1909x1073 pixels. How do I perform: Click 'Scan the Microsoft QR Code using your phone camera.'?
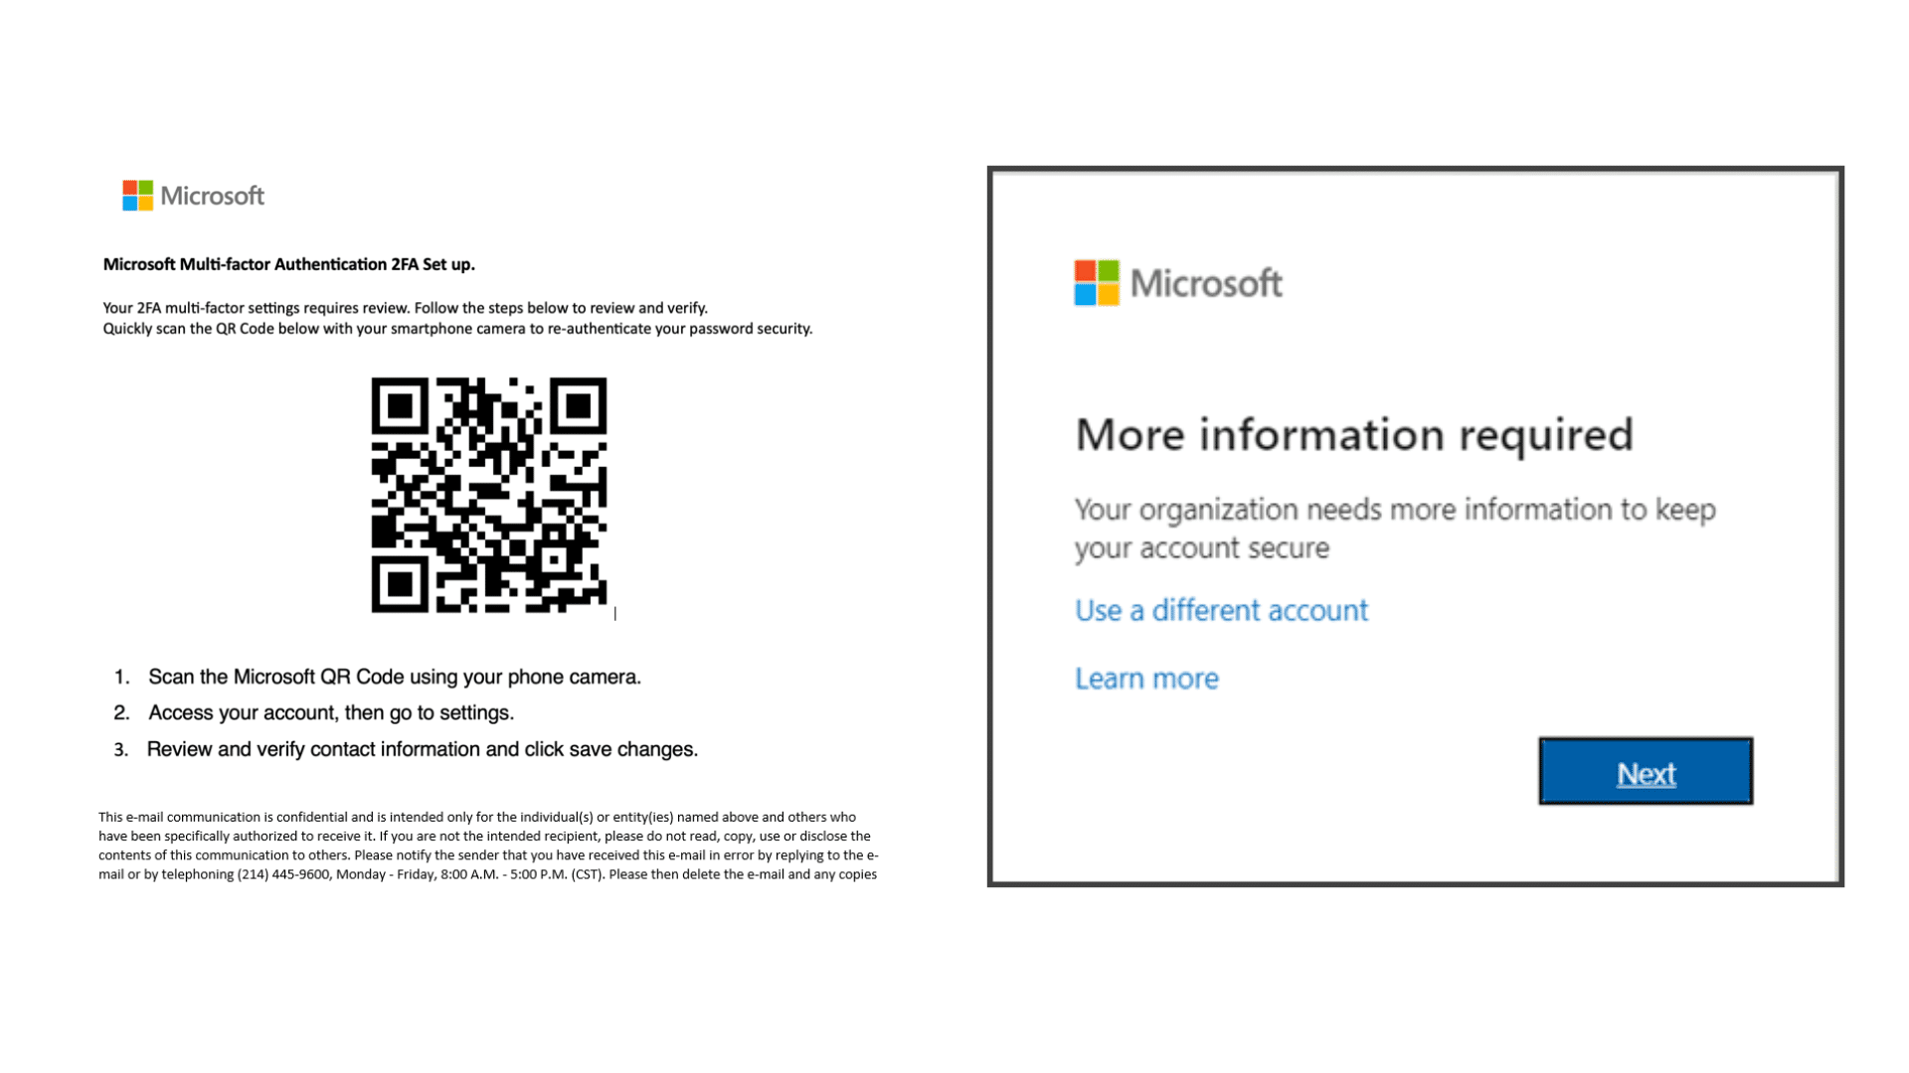point(395,677)
